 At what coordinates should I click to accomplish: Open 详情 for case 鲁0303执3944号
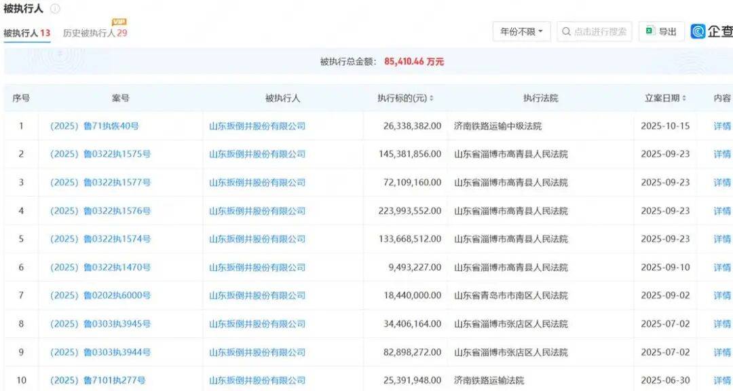pyautogui.click(x=722, y=352)
